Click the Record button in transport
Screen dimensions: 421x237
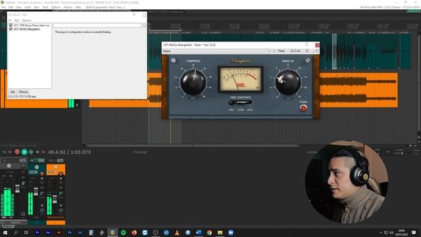pyautogui.click(x=17, y=152)
